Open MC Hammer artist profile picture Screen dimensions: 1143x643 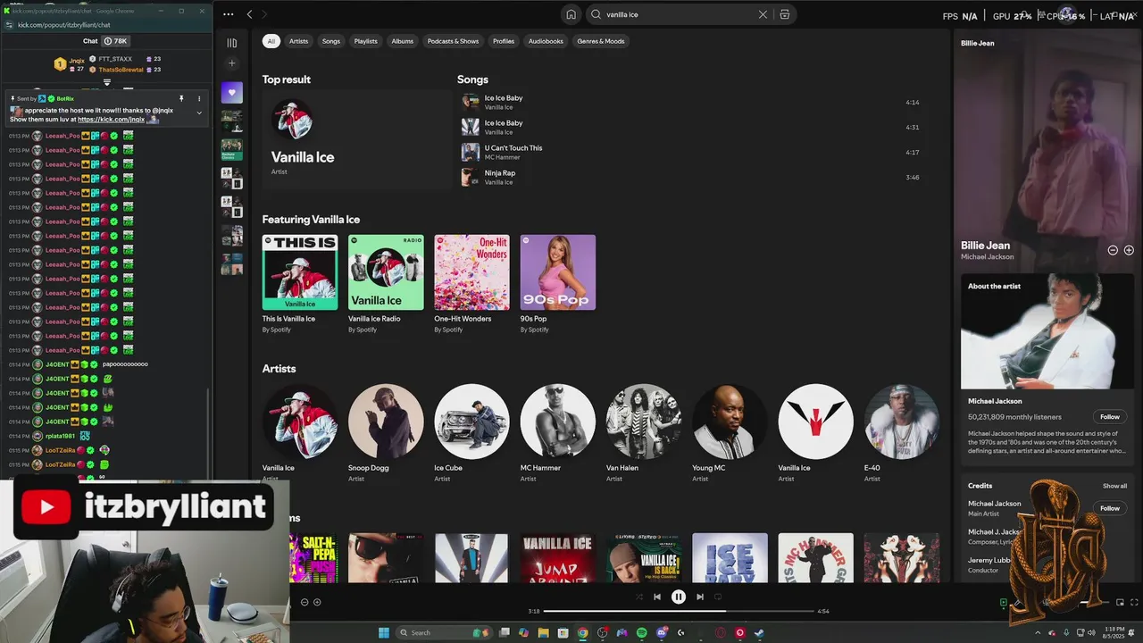pyautogui.click(x=558, y=422)
